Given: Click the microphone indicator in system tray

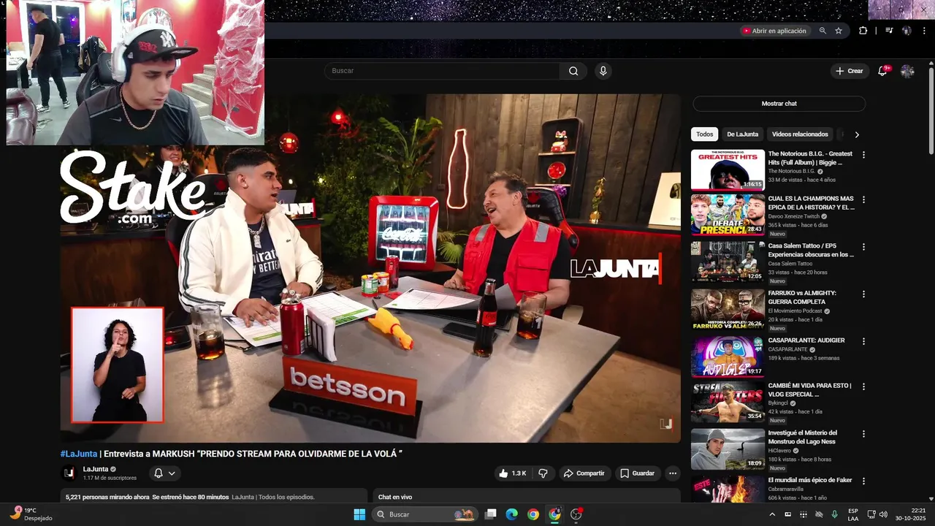Looking at the screenshot, I should (834, 514).
